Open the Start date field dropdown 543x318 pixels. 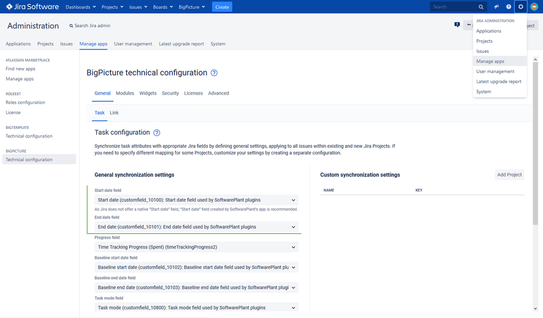click(196, 200)
